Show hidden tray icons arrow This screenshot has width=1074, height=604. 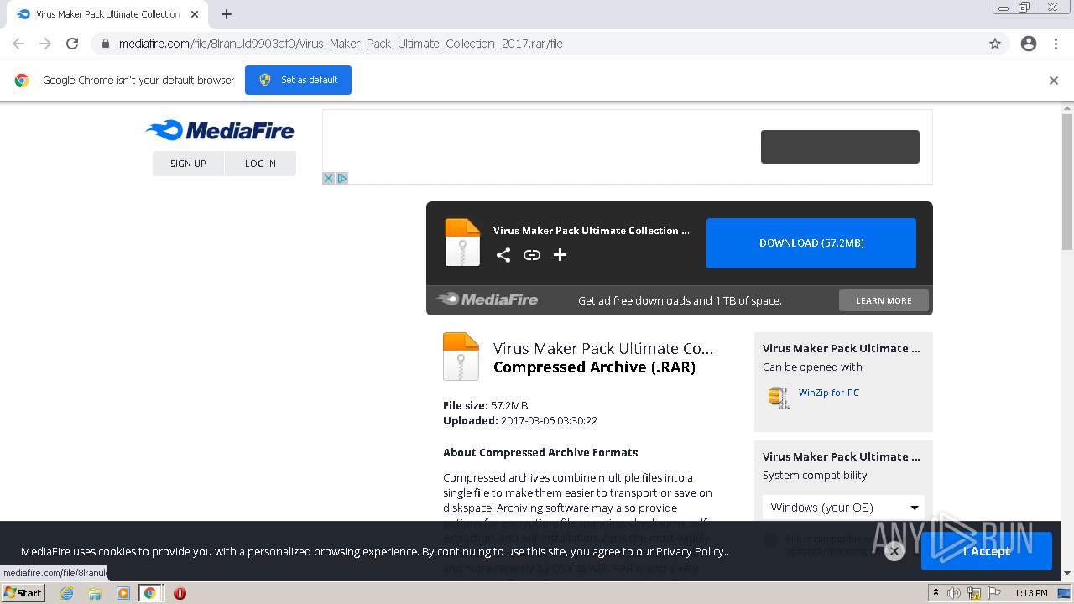(x=936, y=593)
